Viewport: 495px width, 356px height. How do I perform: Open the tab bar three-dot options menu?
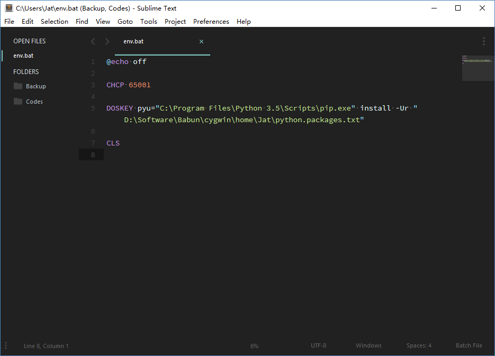point(483,41)
